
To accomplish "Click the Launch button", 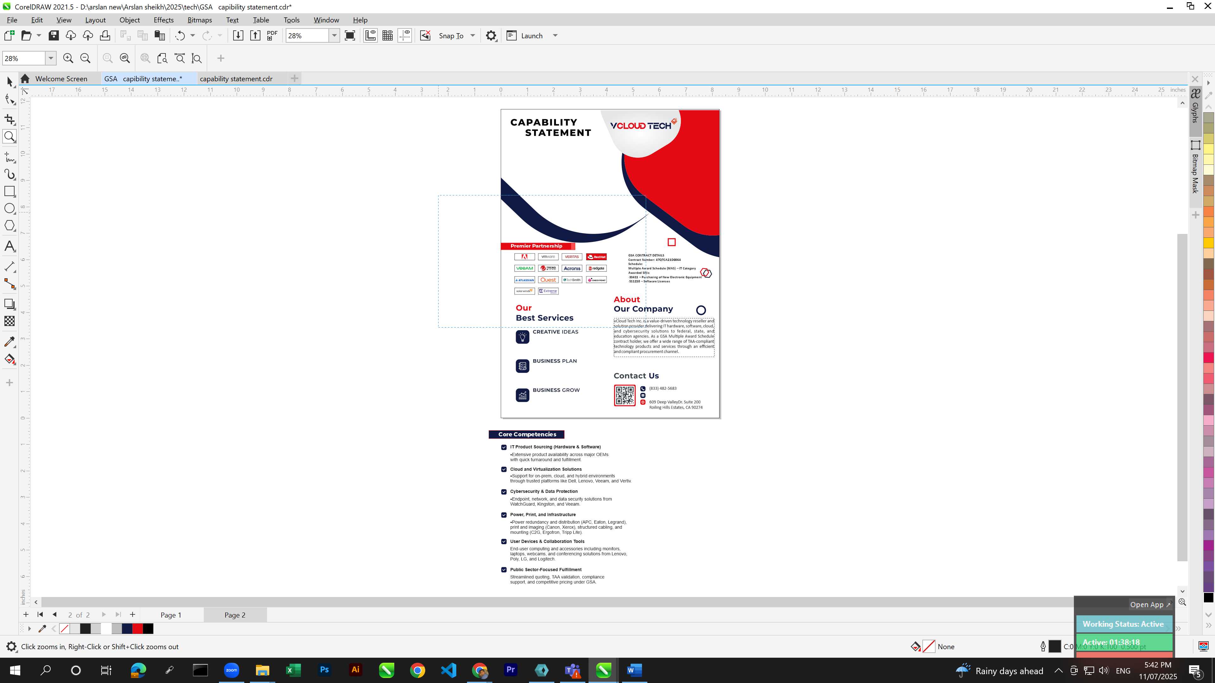I will pos(525,36).
